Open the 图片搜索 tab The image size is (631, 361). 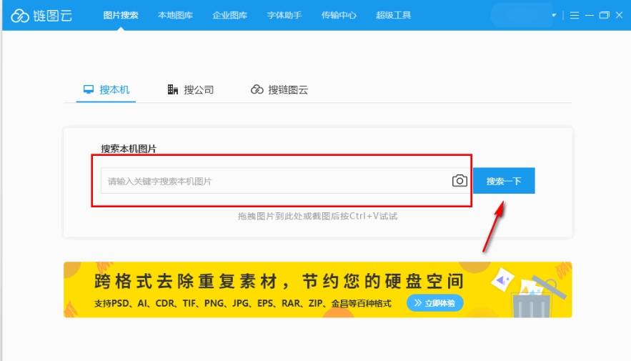pyautogui.click(x=121, y=15)
